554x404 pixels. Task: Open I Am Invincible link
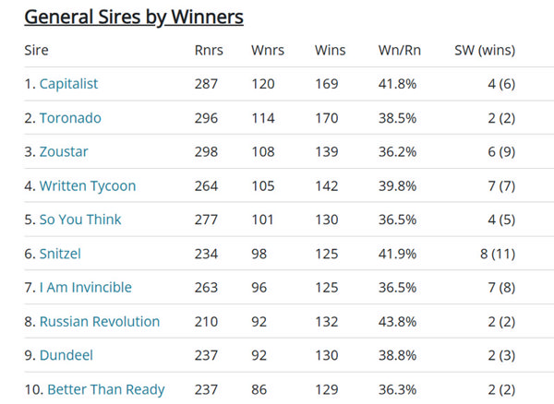click(x=85, y=288)
